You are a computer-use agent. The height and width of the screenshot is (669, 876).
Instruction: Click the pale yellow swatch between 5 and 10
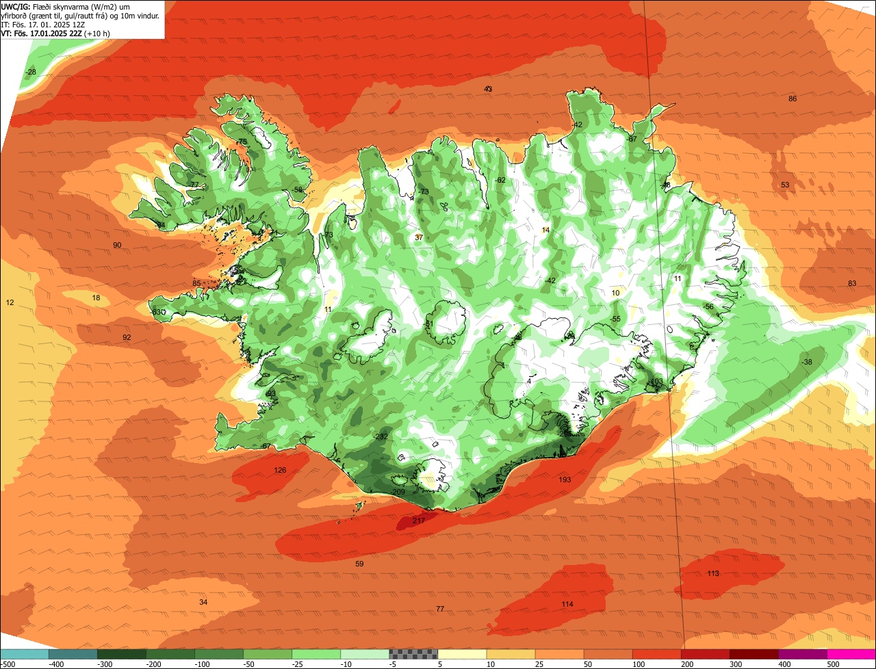tap(462, 654)
